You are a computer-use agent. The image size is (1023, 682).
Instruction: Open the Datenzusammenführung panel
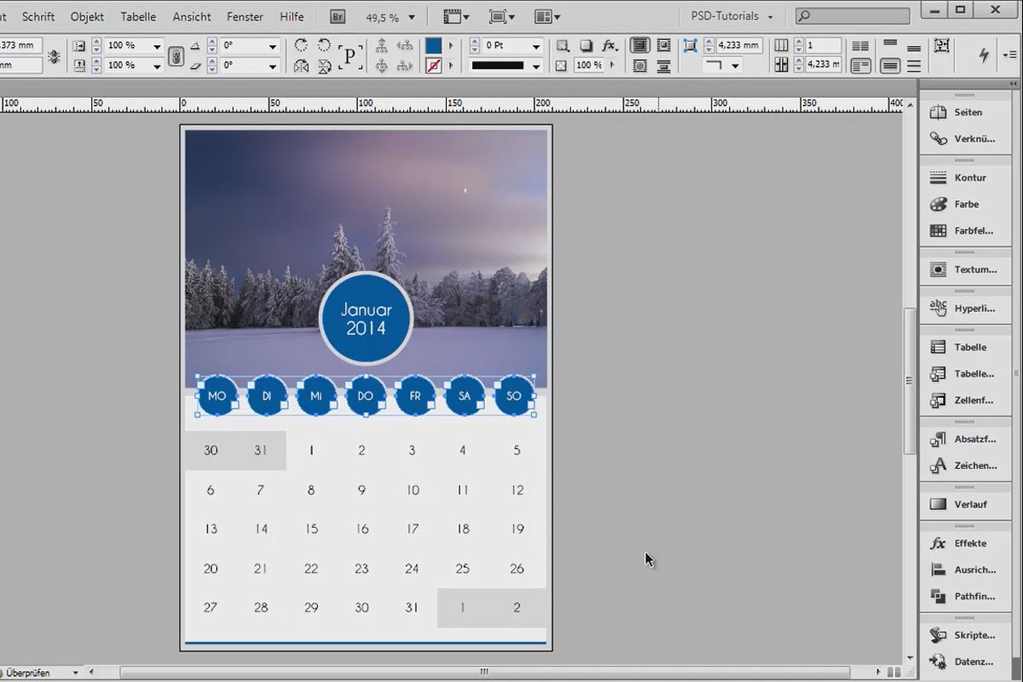963,662
